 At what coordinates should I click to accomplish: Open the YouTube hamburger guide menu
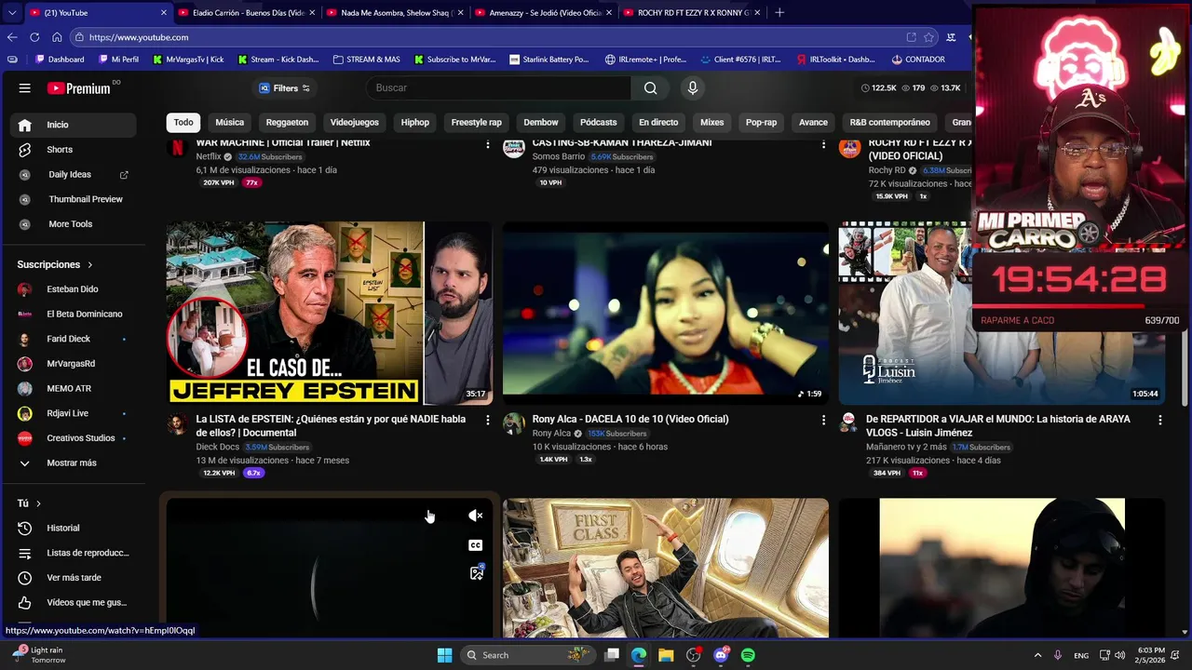pyautogui.click(x=25, y=88)
